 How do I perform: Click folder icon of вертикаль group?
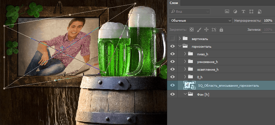click(185, 39)
